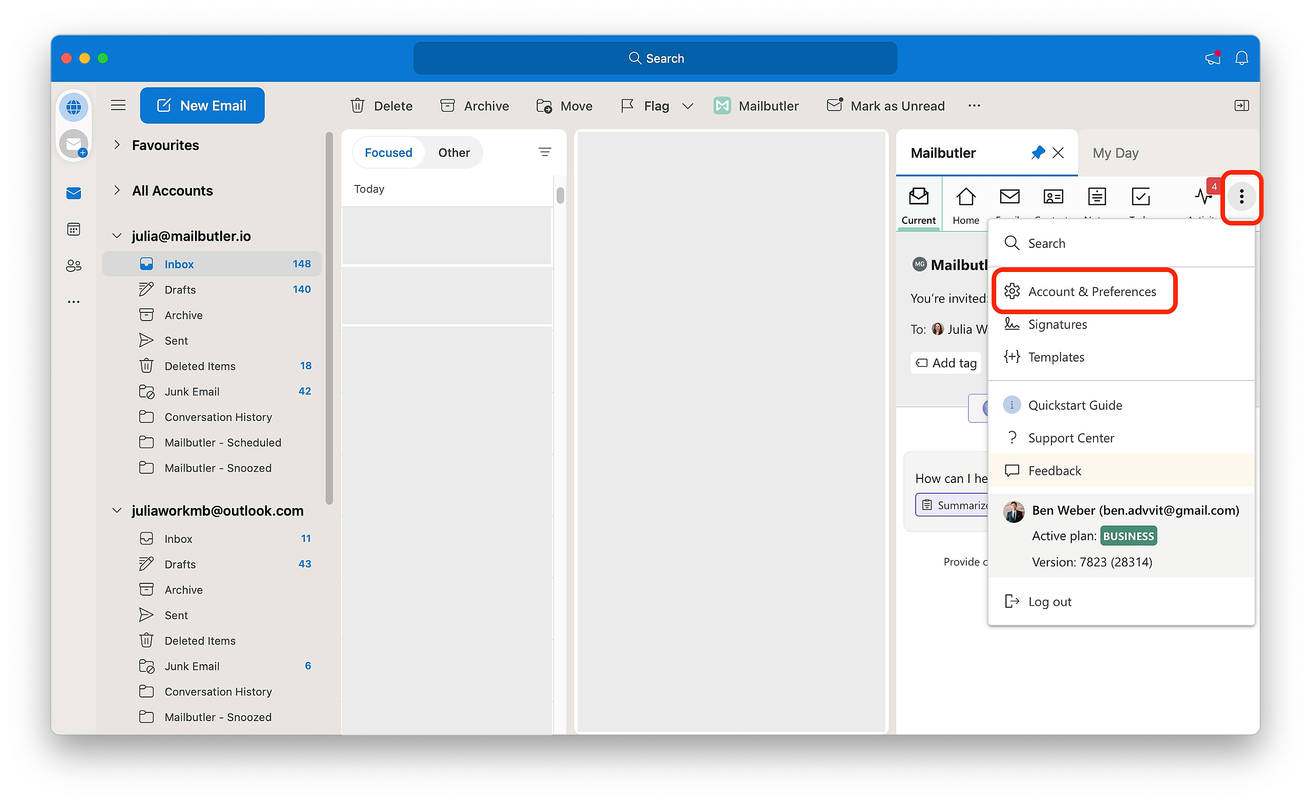Select the Current tab in Mailbutler
The height and width of the screenshot is (802, 1311).
[918, 205]
